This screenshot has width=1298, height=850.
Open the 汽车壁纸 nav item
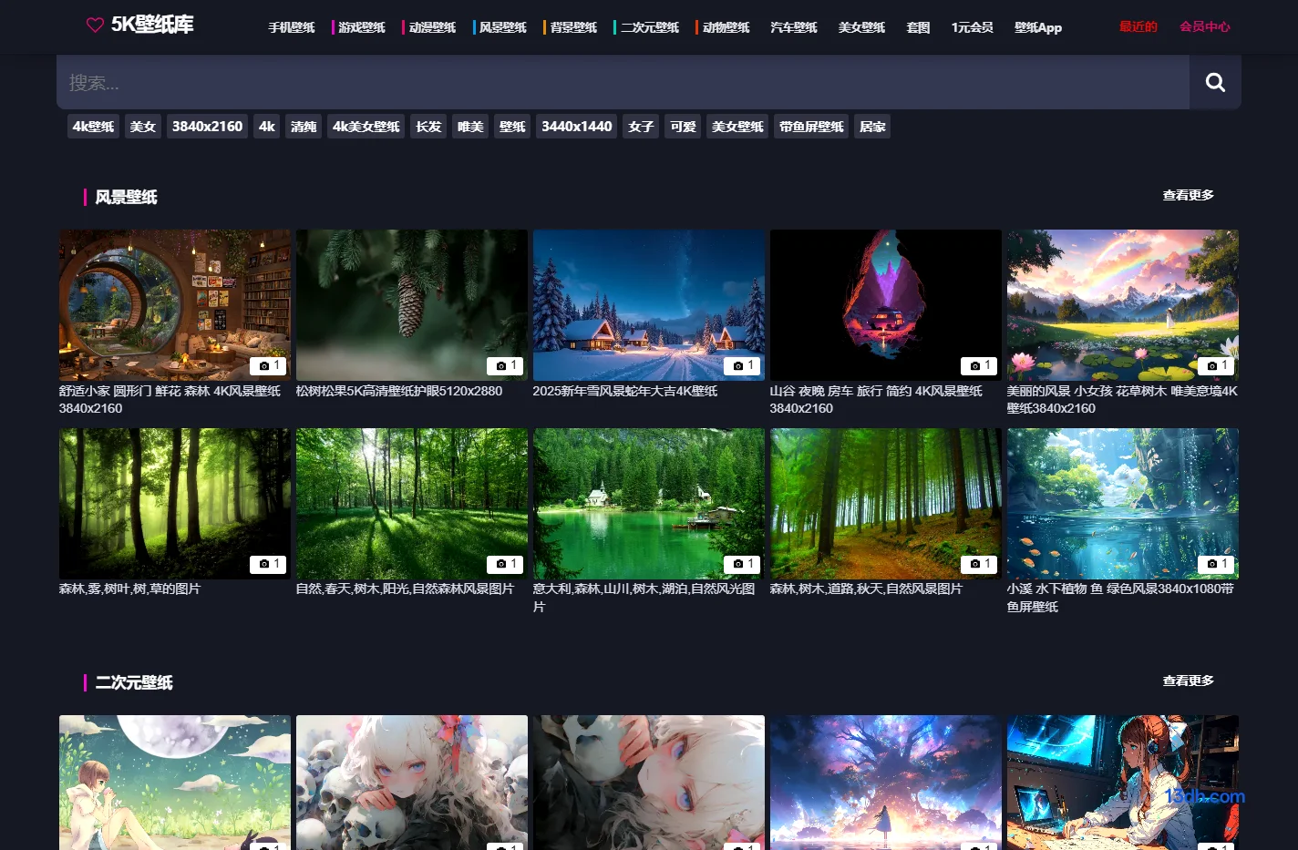[x=794, y=27]
